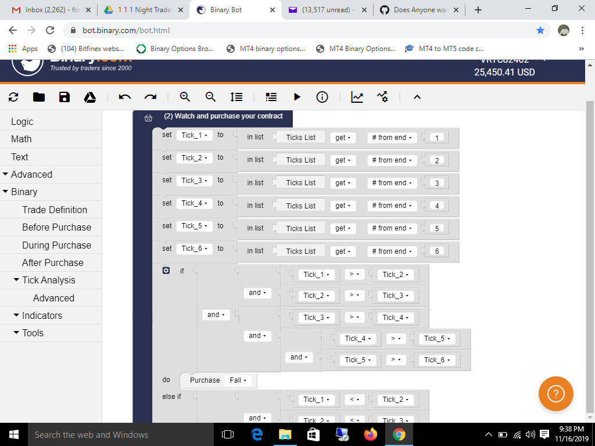Open the Bitfinex webs bookmark
595x446 pixels.
click(x=86, y=49)
